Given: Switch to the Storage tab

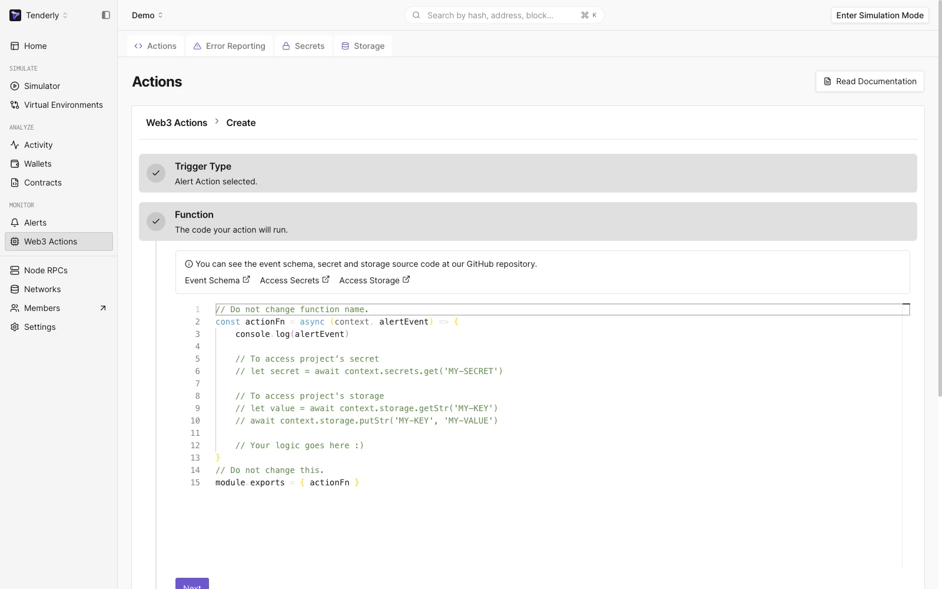Looking at the screenshot, I should [363, 46].
